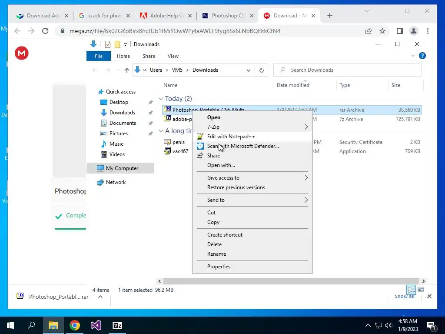The image size is (445, 334).
Task: Expand the address bar history dropdown
Action: pos(249,70)
